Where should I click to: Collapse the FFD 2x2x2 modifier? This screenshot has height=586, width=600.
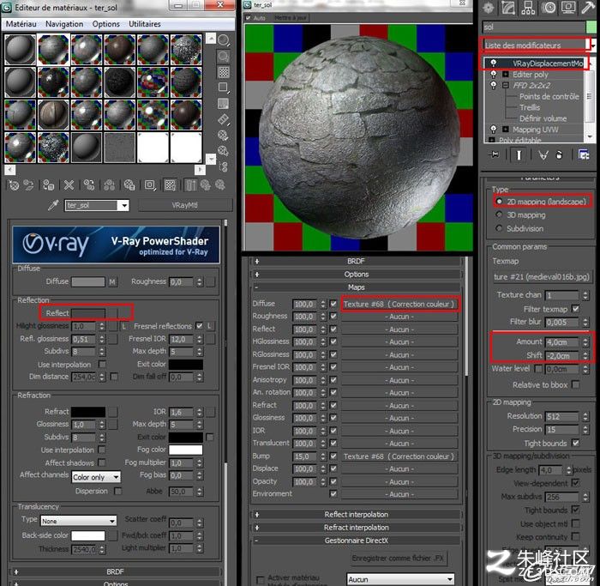click(x=506, y=85)
